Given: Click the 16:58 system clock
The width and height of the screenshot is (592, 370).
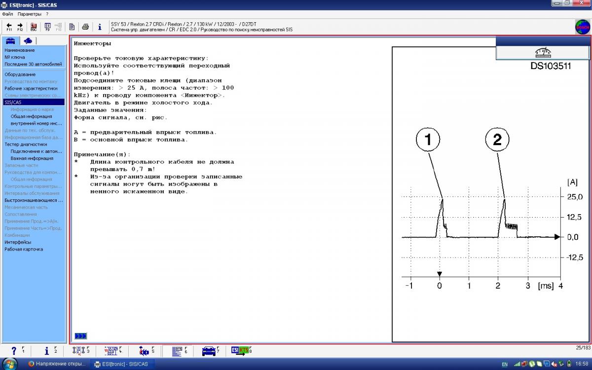Looking at the screenshot, I should pyautogui.click(x=582, y=364).
